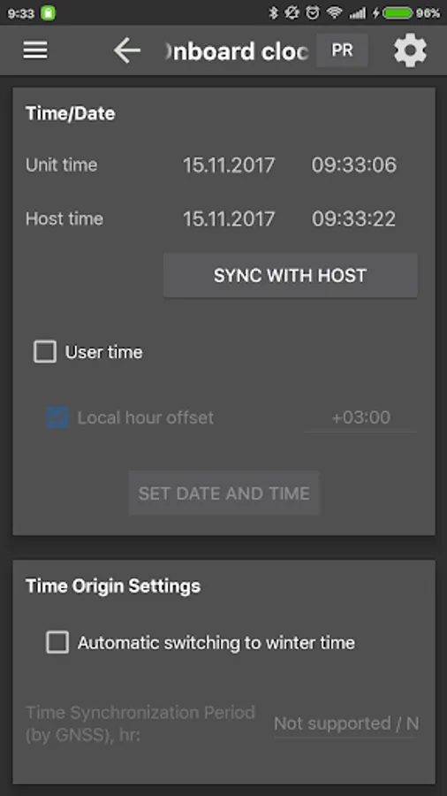Enable the User time checkbox
The height and width of the screenshot is (796, 447).
point(45,352)
